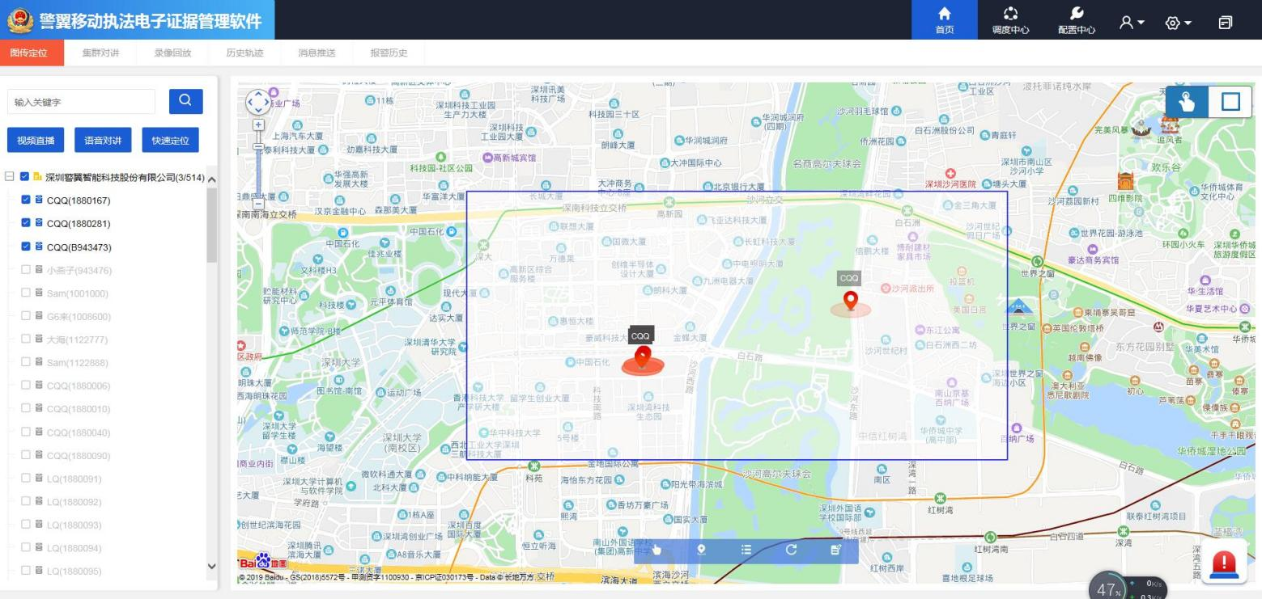Screen dimensions: 1262x599
Task: Click the red CQQ marker near 沙河派出所
Action: 850,301
